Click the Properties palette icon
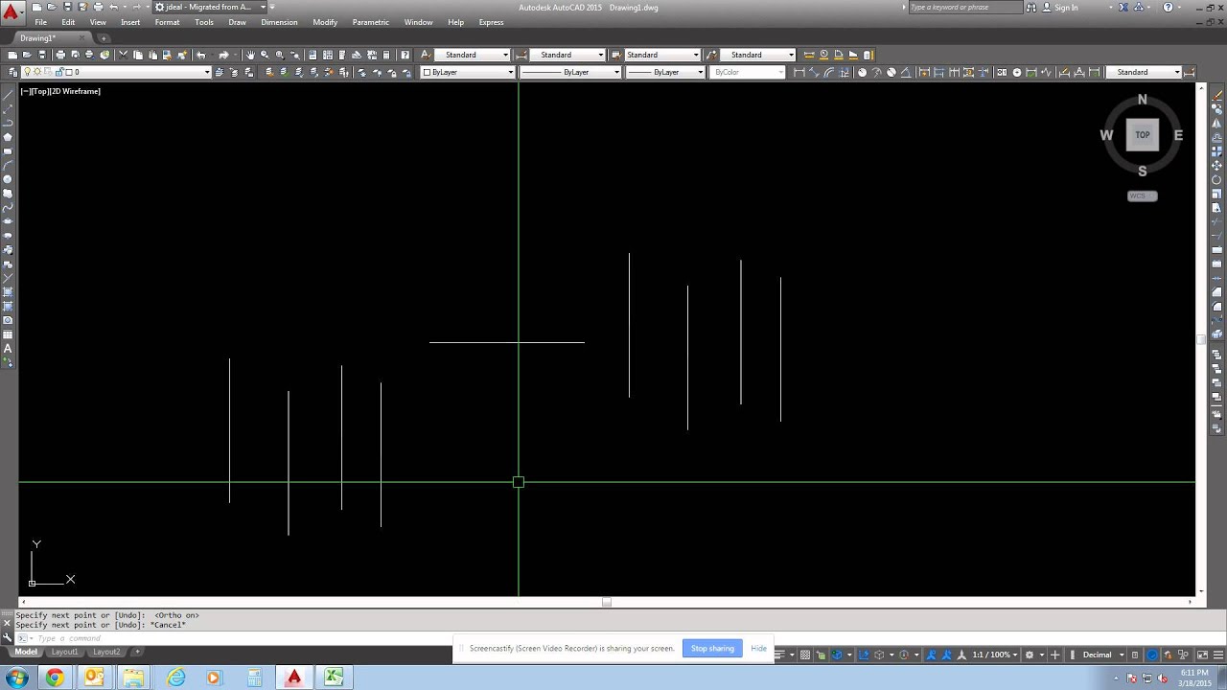Image resolution: width=1227 pixels, height=690 pixels. point(312,55)
